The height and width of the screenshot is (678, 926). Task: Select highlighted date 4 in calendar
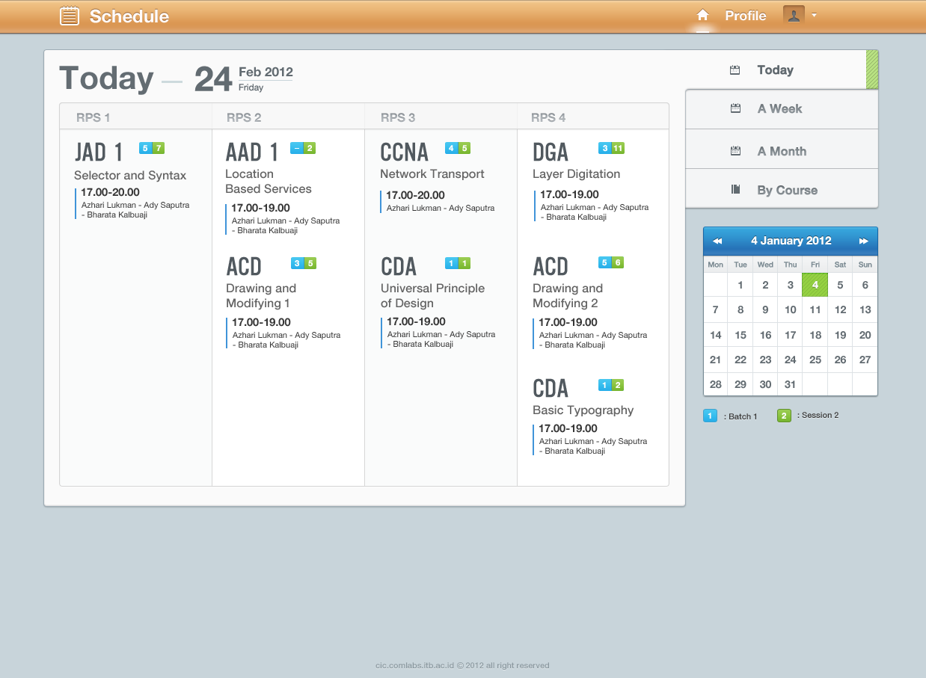click(x=815, y=285)
